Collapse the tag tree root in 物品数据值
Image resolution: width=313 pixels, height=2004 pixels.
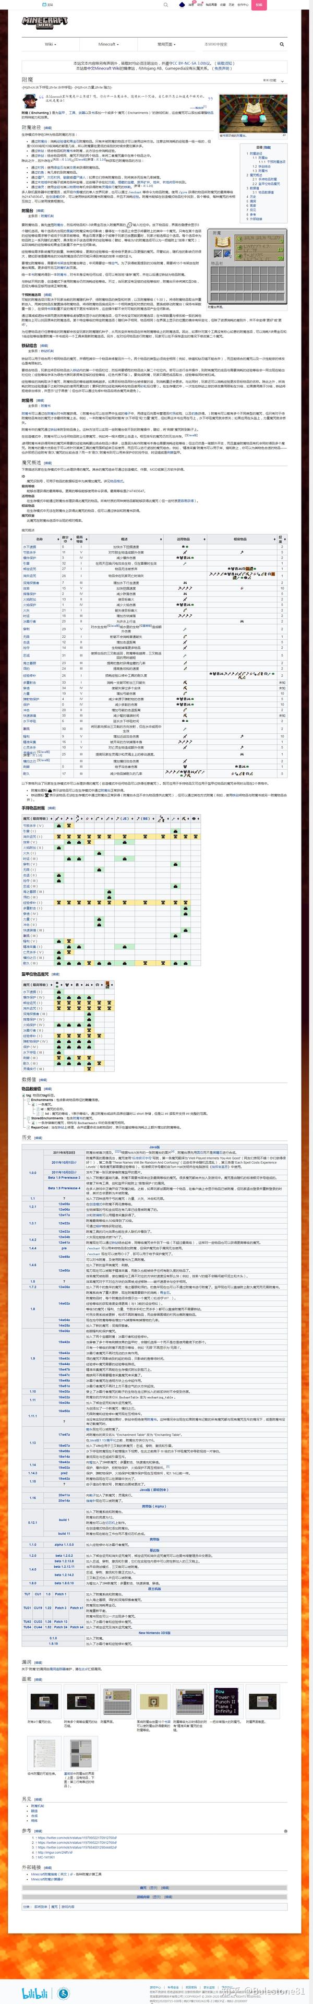(23, 1094)
